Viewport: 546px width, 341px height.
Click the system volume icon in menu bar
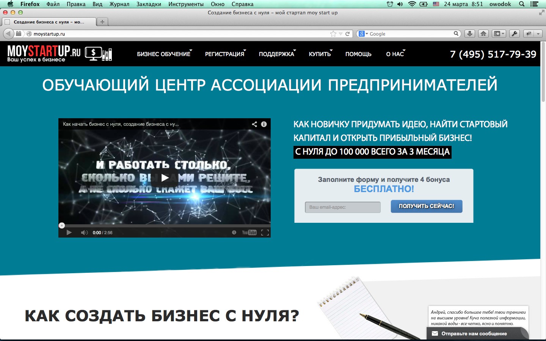click(400, 4)
